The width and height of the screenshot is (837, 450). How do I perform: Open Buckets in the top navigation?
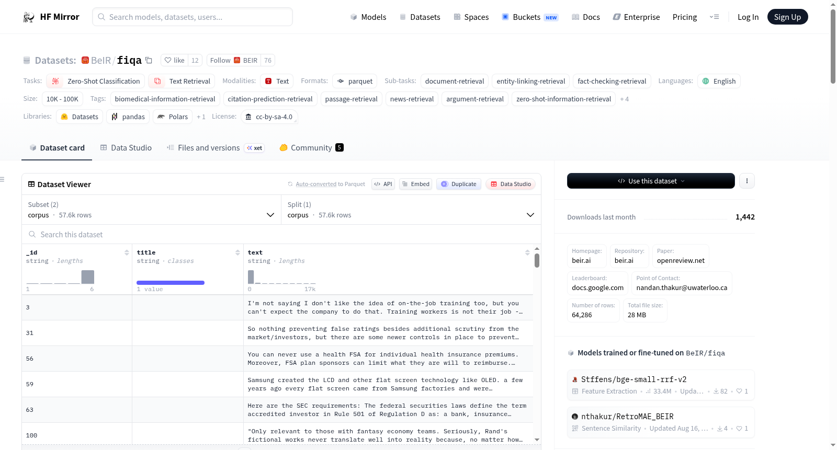coord(530,17)
